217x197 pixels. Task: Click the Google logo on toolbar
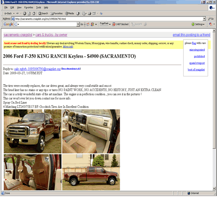(x=8, y=24)
